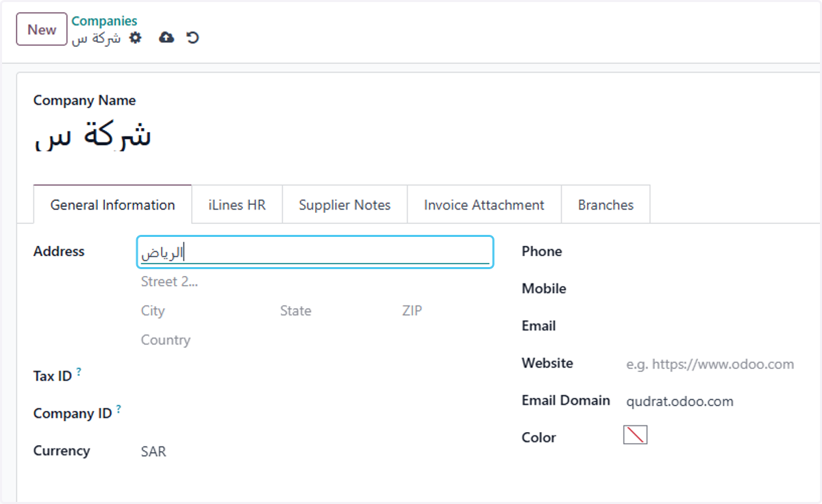
Task: Open the Color picker swatch
Action: click(x=635, y=435)
